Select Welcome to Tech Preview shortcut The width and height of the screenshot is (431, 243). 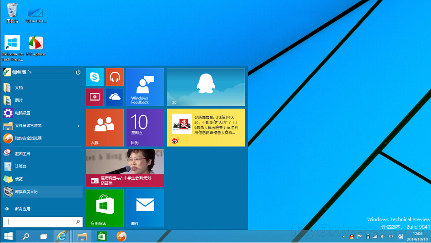click(12, 48)
